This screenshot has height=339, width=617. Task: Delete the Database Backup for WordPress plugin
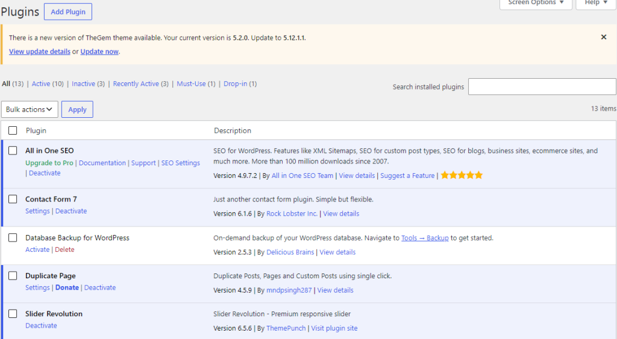[64, 249]
